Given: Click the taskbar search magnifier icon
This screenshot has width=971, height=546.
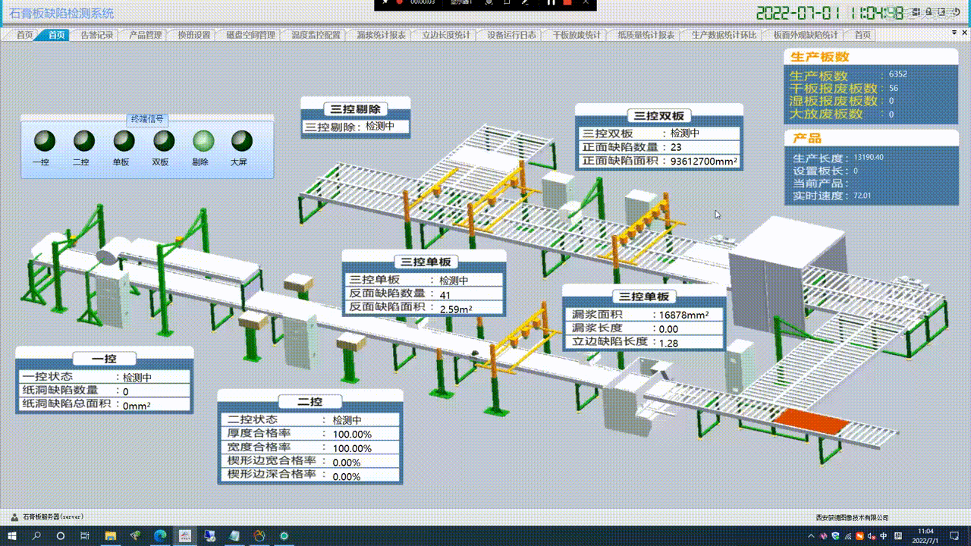Looking at the screenshot, I should click(x=36, y=536).
